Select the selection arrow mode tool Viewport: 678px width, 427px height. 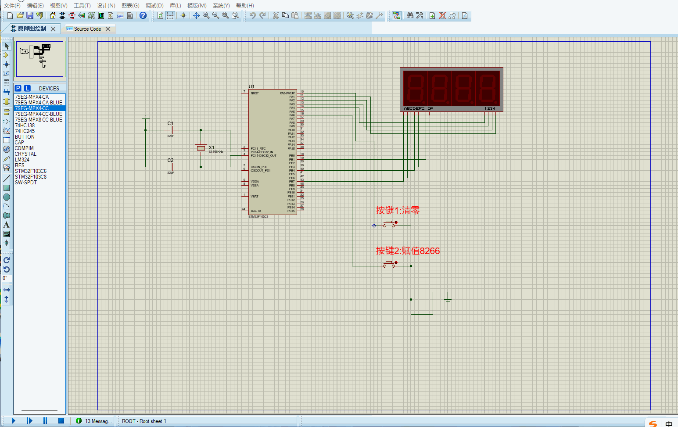[7, 46]
